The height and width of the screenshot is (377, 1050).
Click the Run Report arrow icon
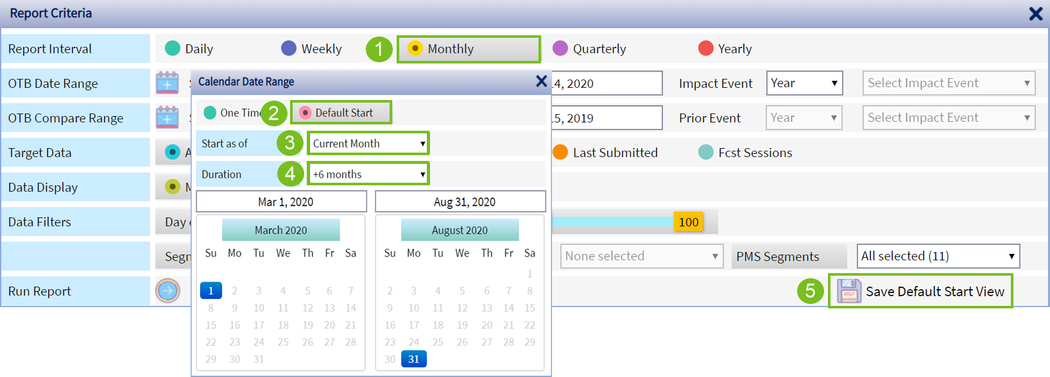[x=168, y=290]
